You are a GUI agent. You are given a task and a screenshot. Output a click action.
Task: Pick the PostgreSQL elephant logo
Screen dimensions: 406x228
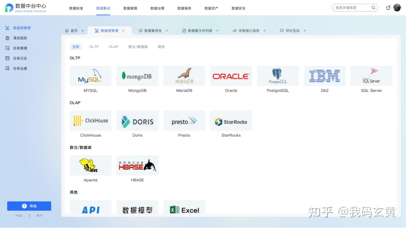tap(278, 76)
